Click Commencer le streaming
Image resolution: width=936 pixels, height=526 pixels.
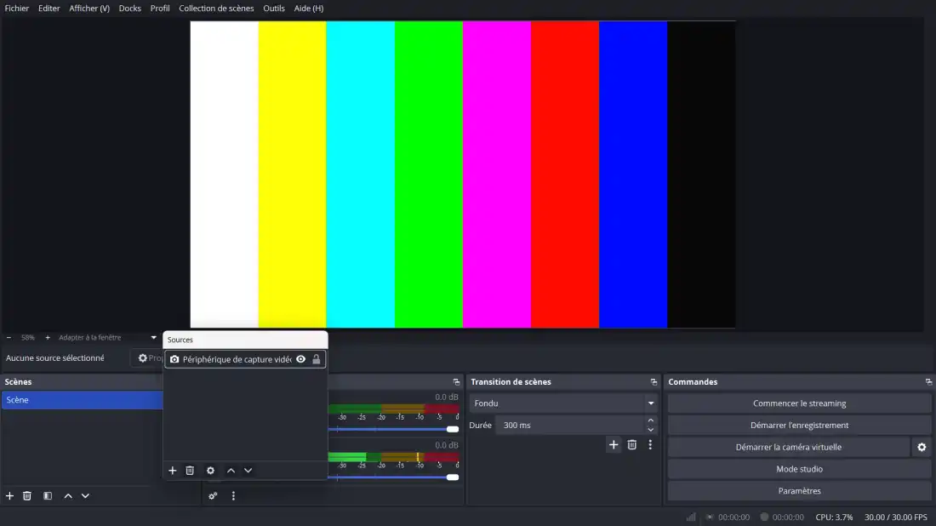pyautogui.click(x=799, y=403)
